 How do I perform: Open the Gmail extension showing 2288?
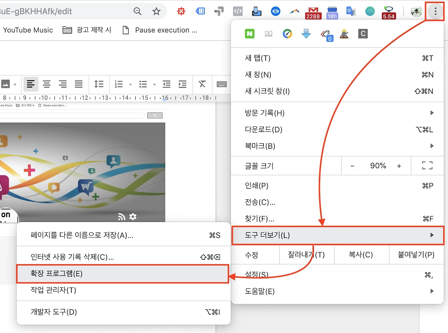tap(313, 13)
